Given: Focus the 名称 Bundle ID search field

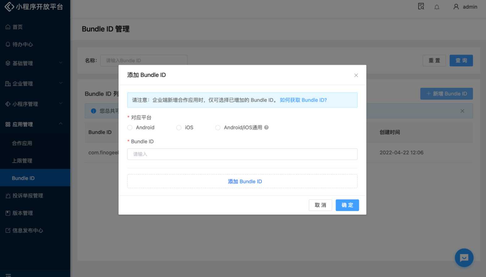Looking at the screenshot, I should [x=144, y=60].
